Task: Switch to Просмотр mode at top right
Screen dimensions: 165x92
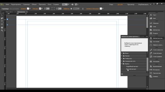Action: (x=131, y=5)
